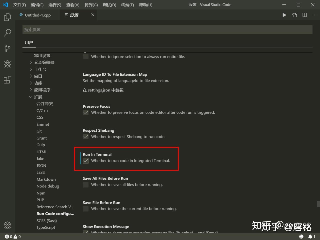Open the 终端(T) menu
320x240 pixels.
(x=127, y=5)
